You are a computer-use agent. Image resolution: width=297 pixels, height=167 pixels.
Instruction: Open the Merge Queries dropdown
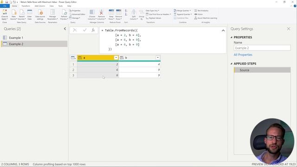point(182,11)
